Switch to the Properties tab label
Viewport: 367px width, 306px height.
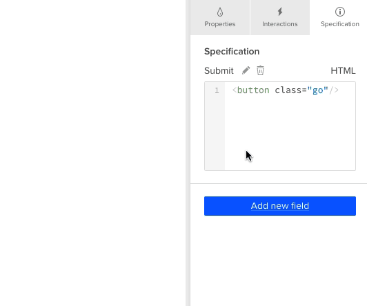[x=220, y=24]
